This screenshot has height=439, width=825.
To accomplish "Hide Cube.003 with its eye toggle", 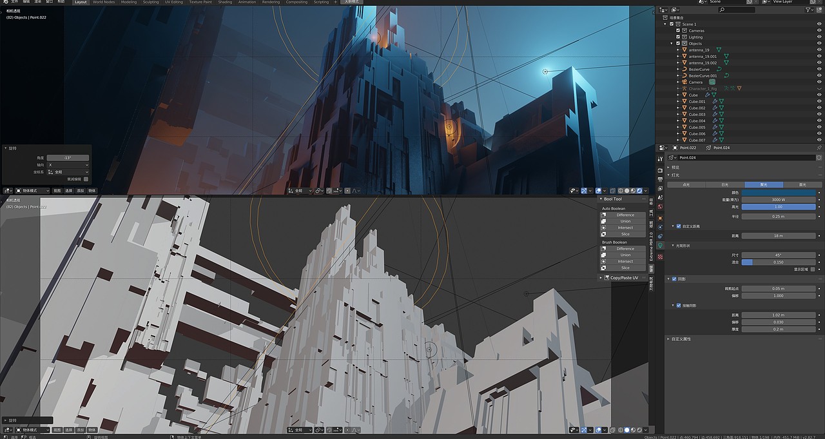I will [x=819, y=113].
